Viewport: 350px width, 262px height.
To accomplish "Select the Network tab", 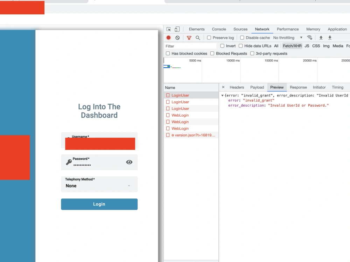I will [262, 29].
